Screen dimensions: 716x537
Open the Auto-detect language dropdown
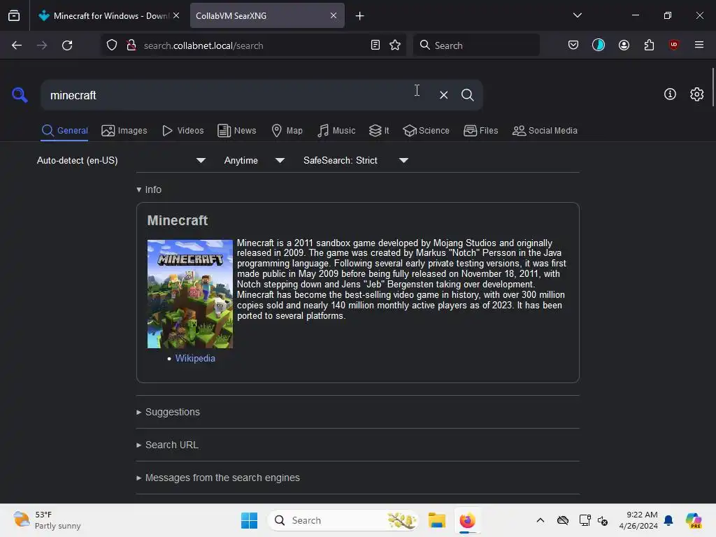tap(121, 160)
